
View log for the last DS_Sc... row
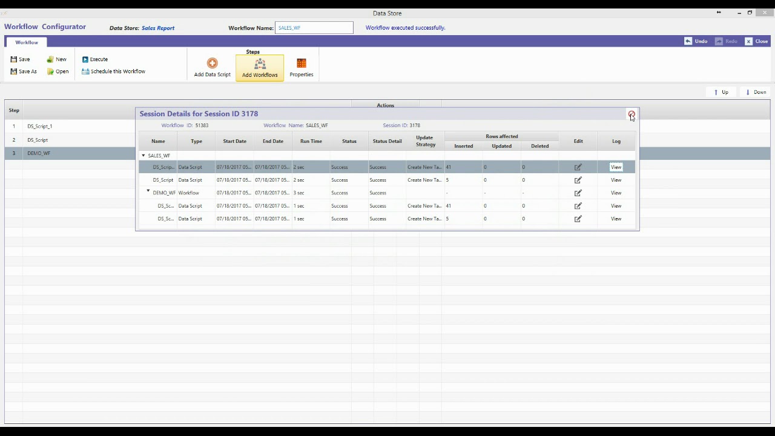click(x=616, y=219)
